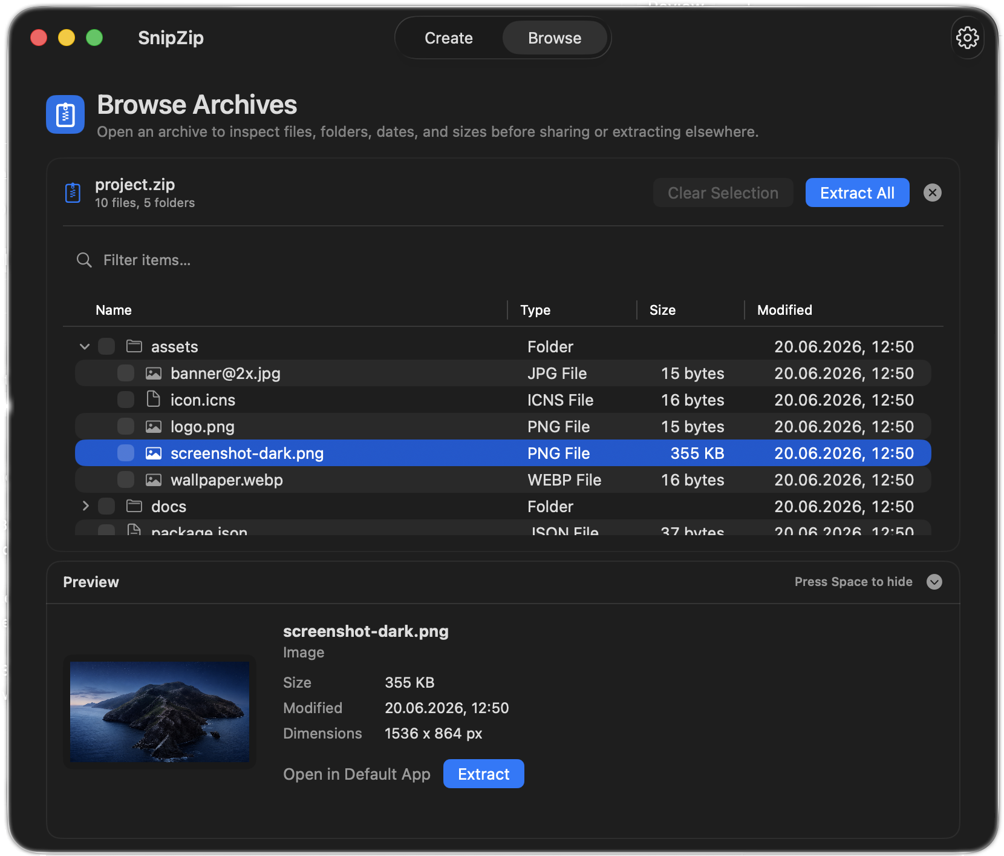Click the screenshot-dark.png preview thumbnail
Image resolution: width=1004 pixels, height=856 pixels.
coord(160,712)
